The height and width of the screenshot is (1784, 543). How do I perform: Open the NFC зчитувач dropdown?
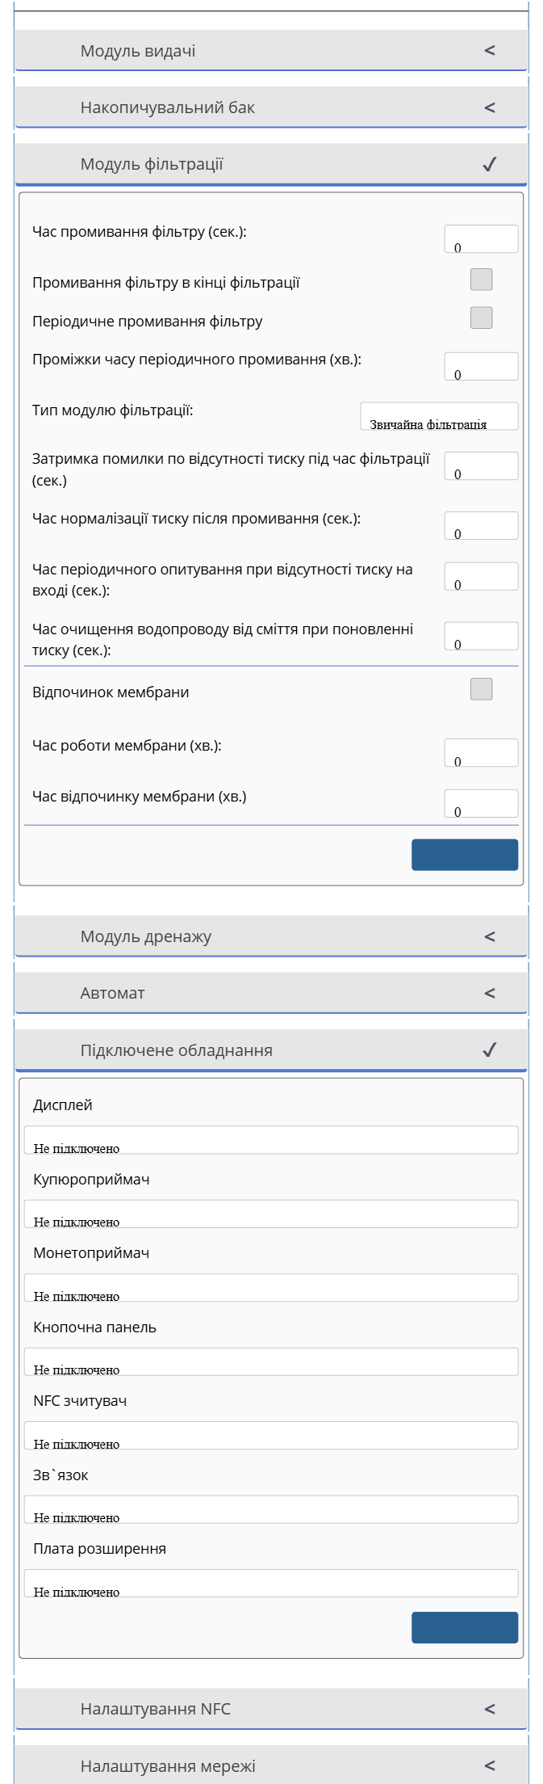(271, 1435)
